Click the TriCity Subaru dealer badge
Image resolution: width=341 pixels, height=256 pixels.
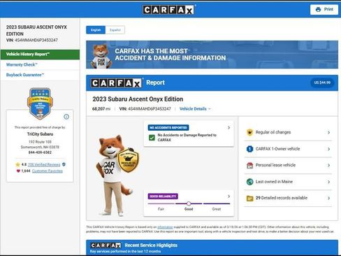tap(40, 104)
